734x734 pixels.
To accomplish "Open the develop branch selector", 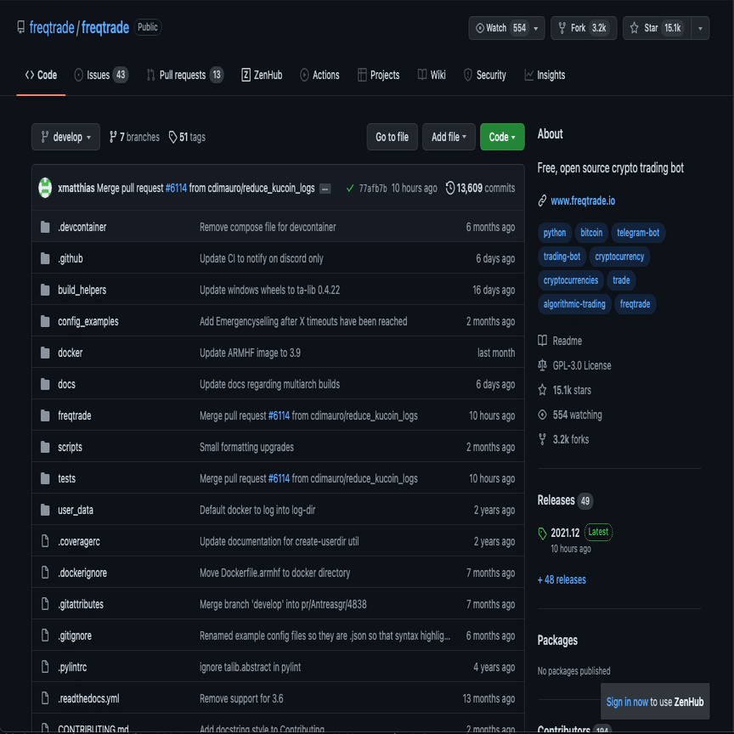I will (65, 136).
